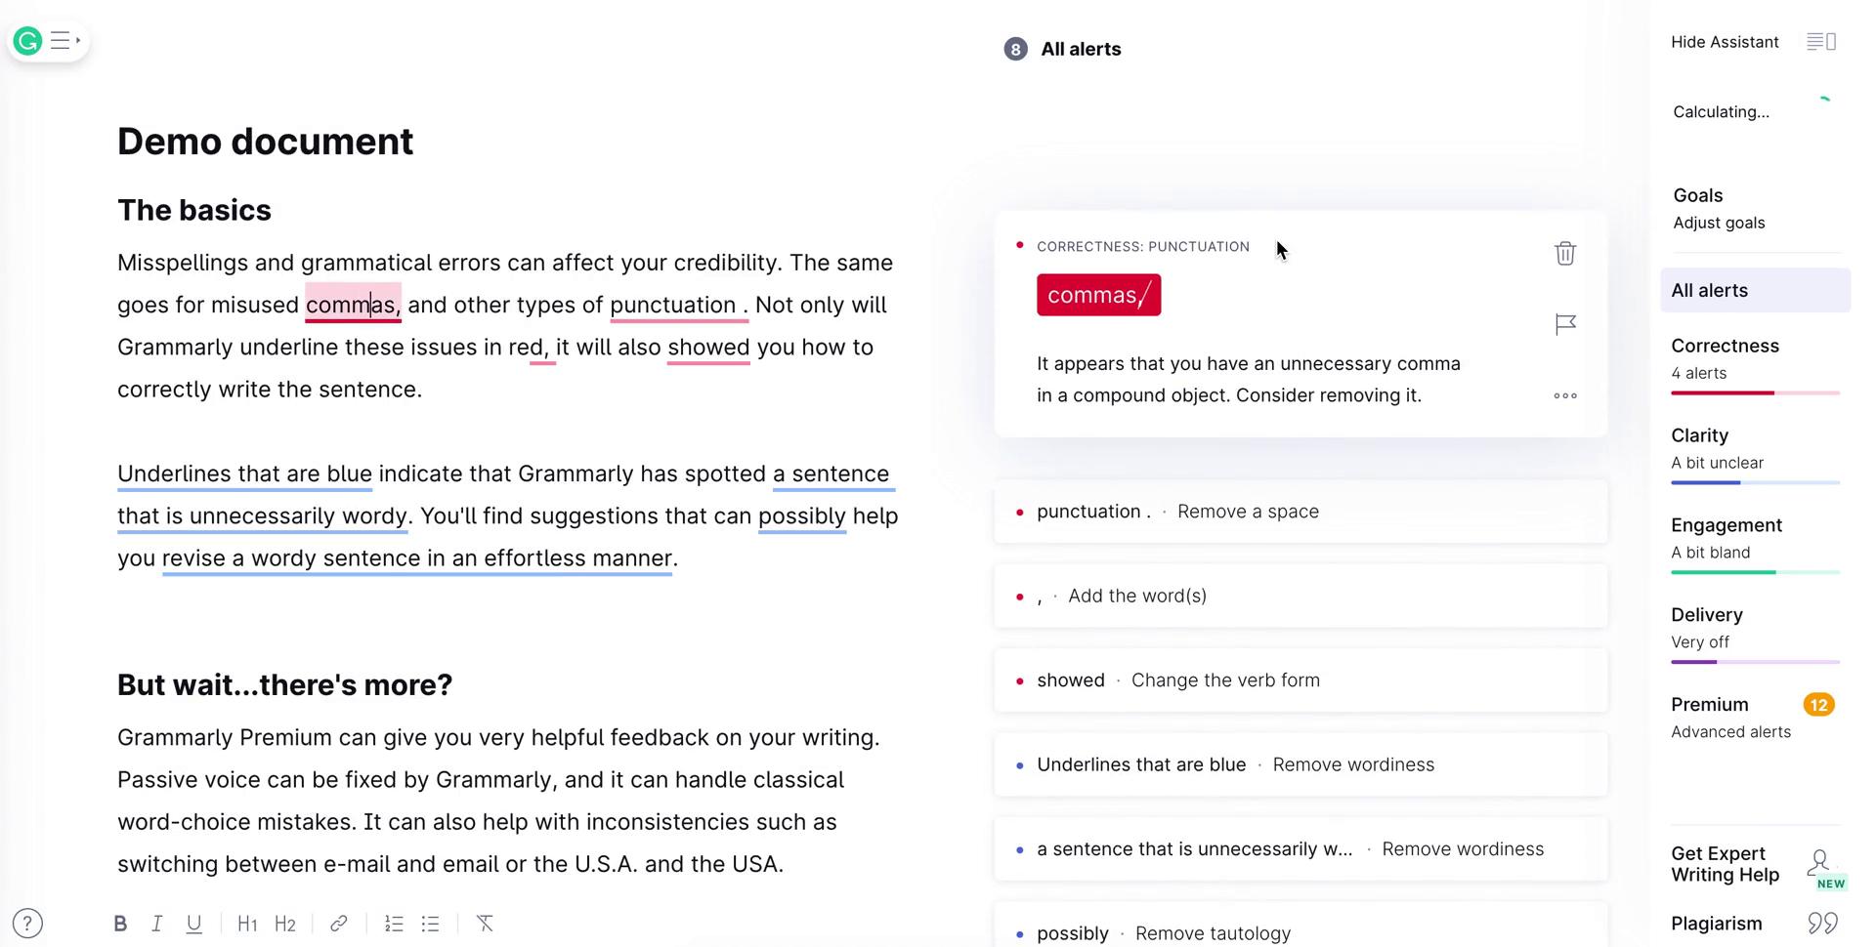Dismiss the commas alert with the trash icon

(x=1565, y=253)
